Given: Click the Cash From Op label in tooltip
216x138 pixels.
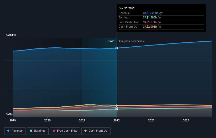Looking at the screenshot, I should tap(128, 27).
